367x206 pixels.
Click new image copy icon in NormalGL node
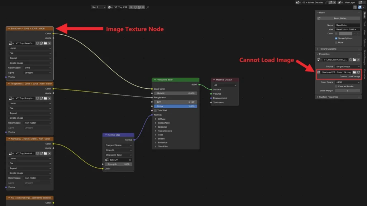(42, 153)
